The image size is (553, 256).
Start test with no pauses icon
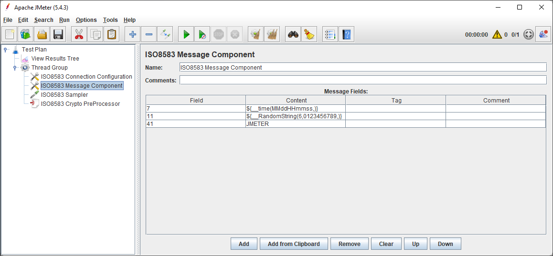[202, 34]
